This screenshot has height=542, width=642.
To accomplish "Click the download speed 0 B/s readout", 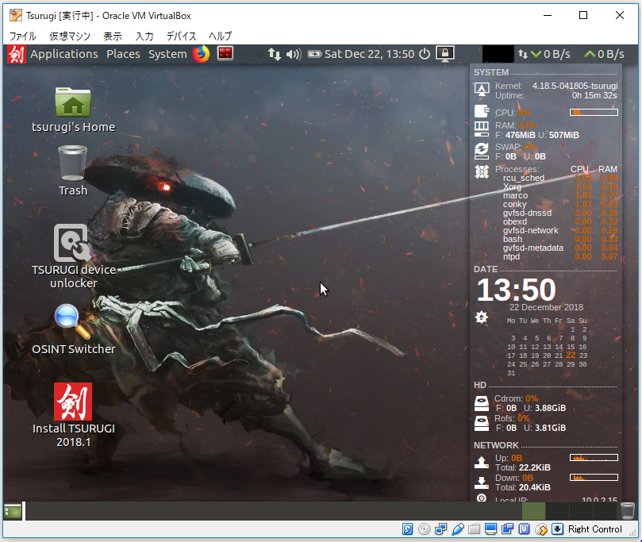I will pos(551,54).
